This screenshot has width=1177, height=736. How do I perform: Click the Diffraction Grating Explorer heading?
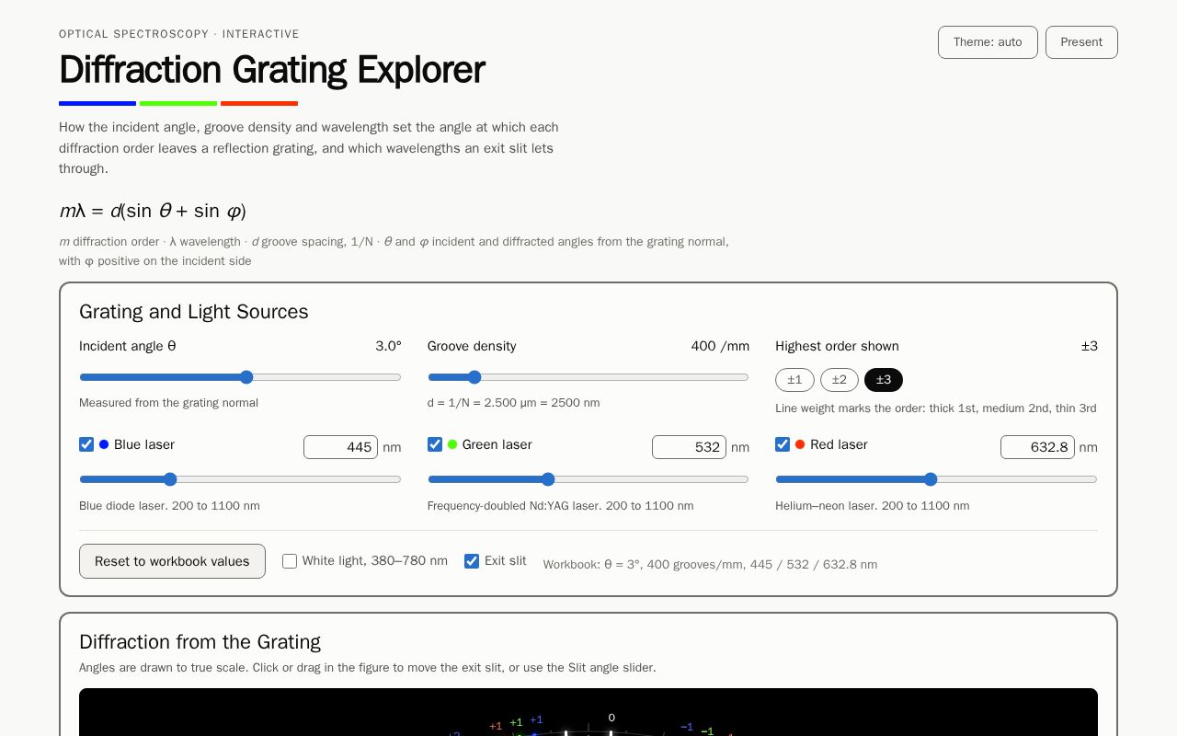click(x=271, y=70)
